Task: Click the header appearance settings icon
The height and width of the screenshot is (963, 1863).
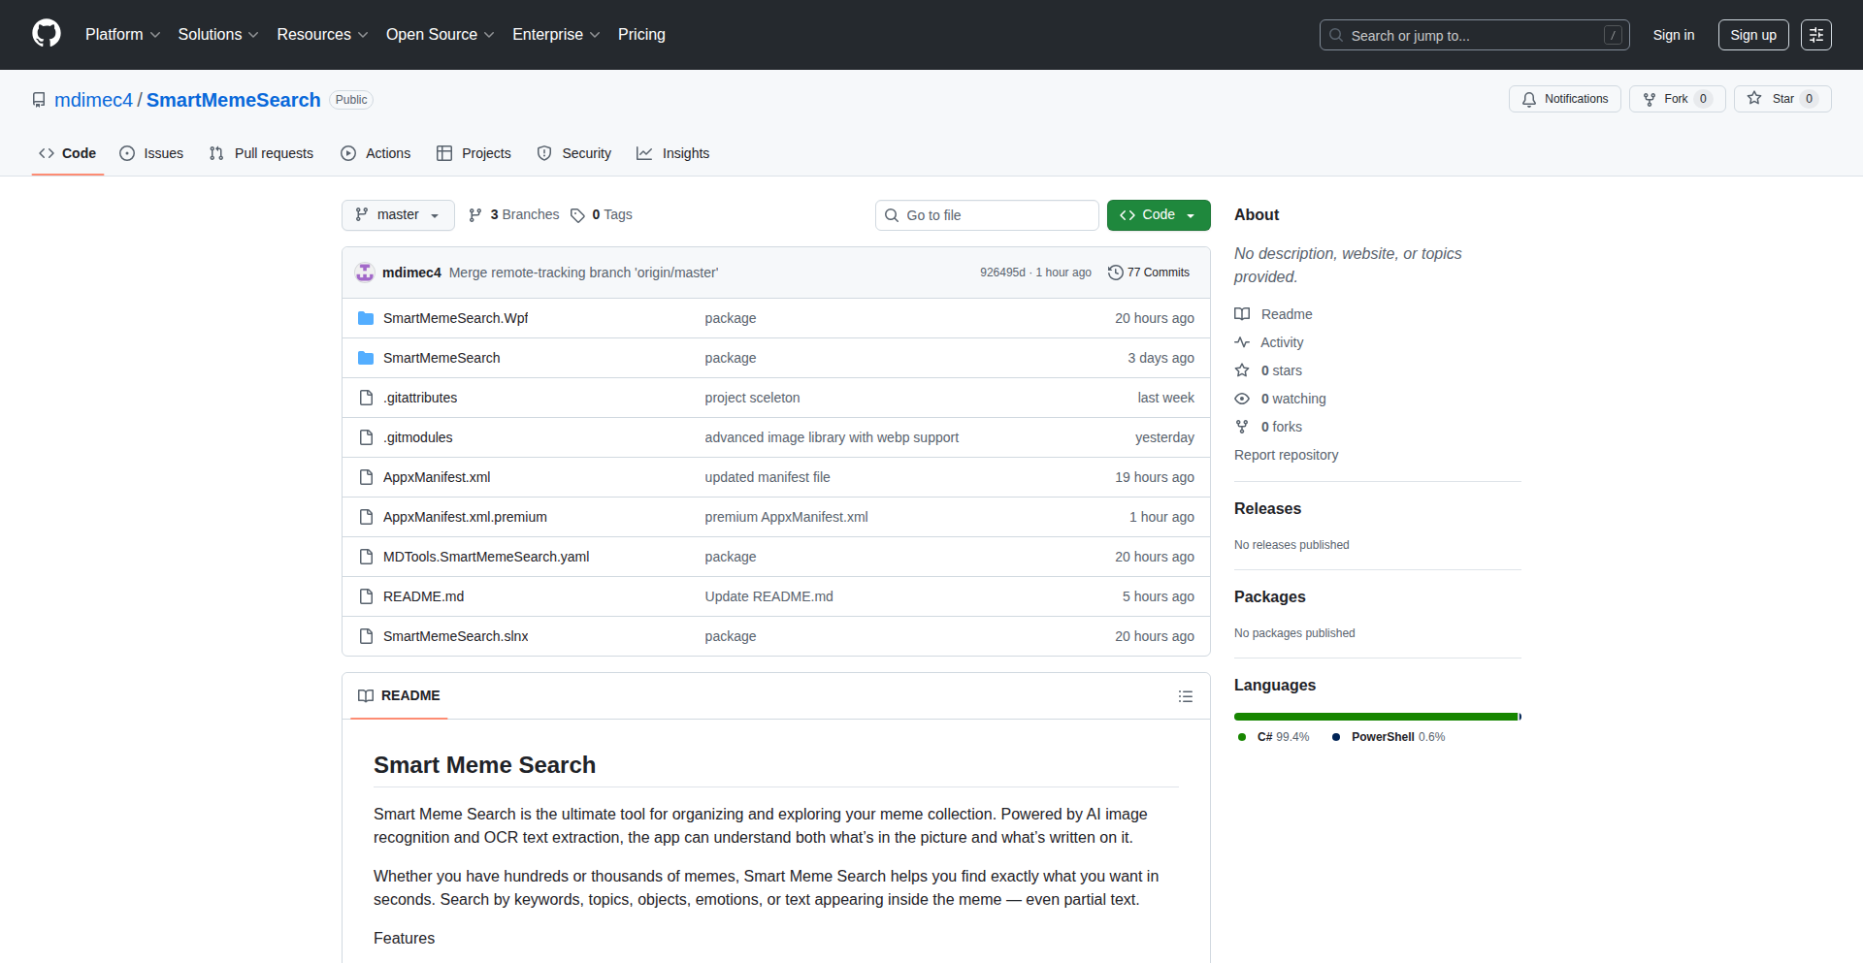Action: click(x=1815, y=35)
